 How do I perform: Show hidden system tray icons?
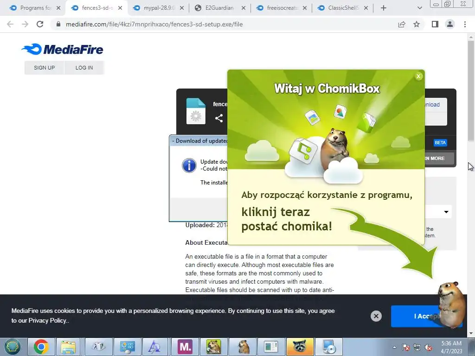coord(394,347)
